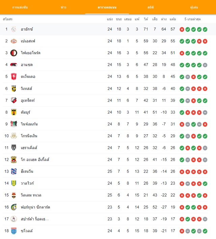Image resolution: width=216 pixels, height=239 pixels.
Task: Go to the การแข่งขัน matches tab
Action: point(20,7)
